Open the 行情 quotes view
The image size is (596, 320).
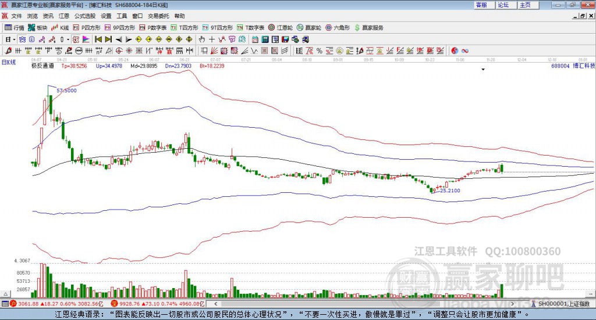coord(15,28)
